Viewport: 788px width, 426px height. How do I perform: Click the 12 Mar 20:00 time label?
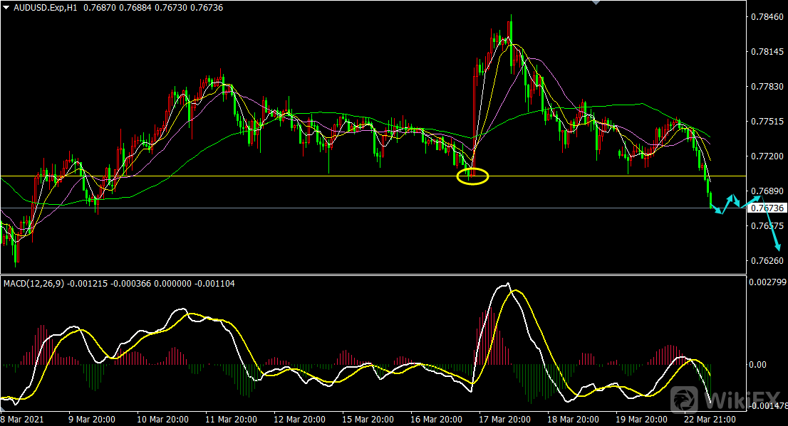299,419
